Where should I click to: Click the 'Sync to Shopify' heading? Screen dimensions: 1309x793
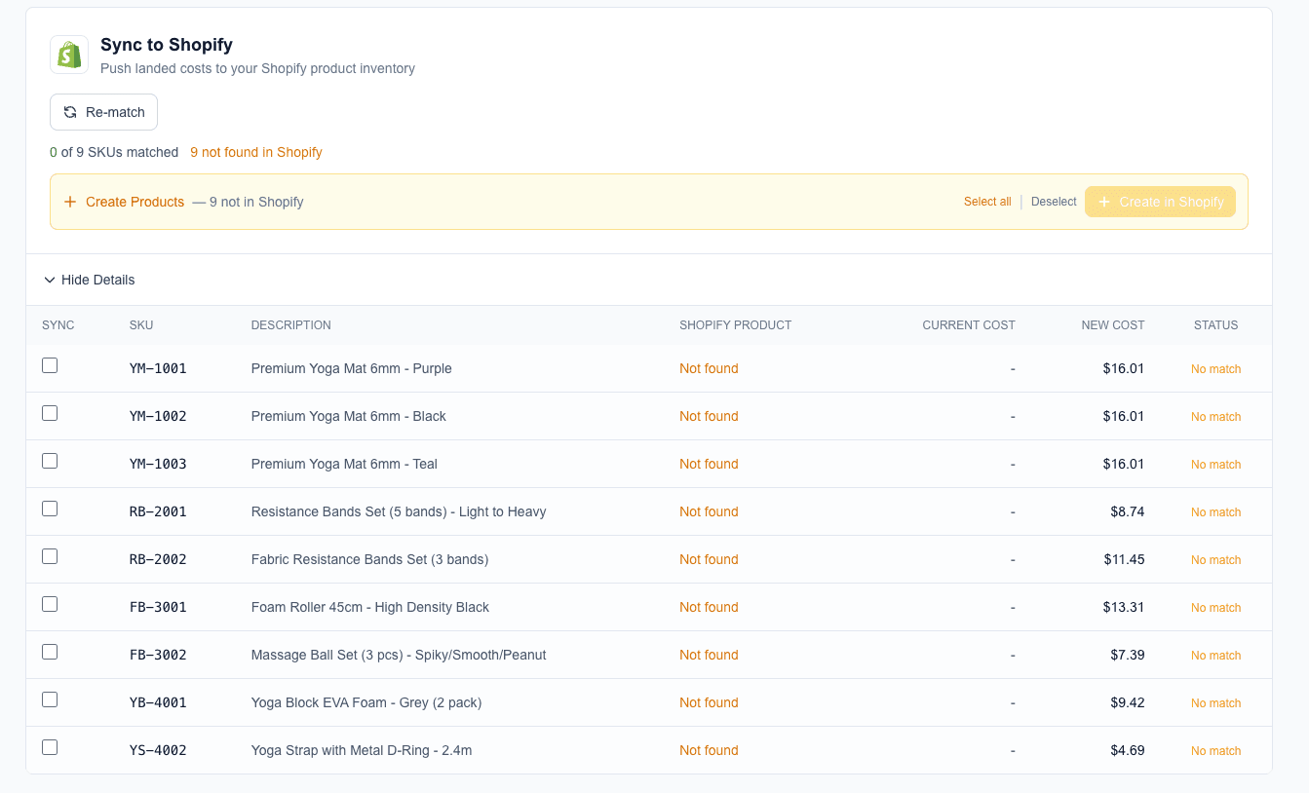[x=167, y=45]
